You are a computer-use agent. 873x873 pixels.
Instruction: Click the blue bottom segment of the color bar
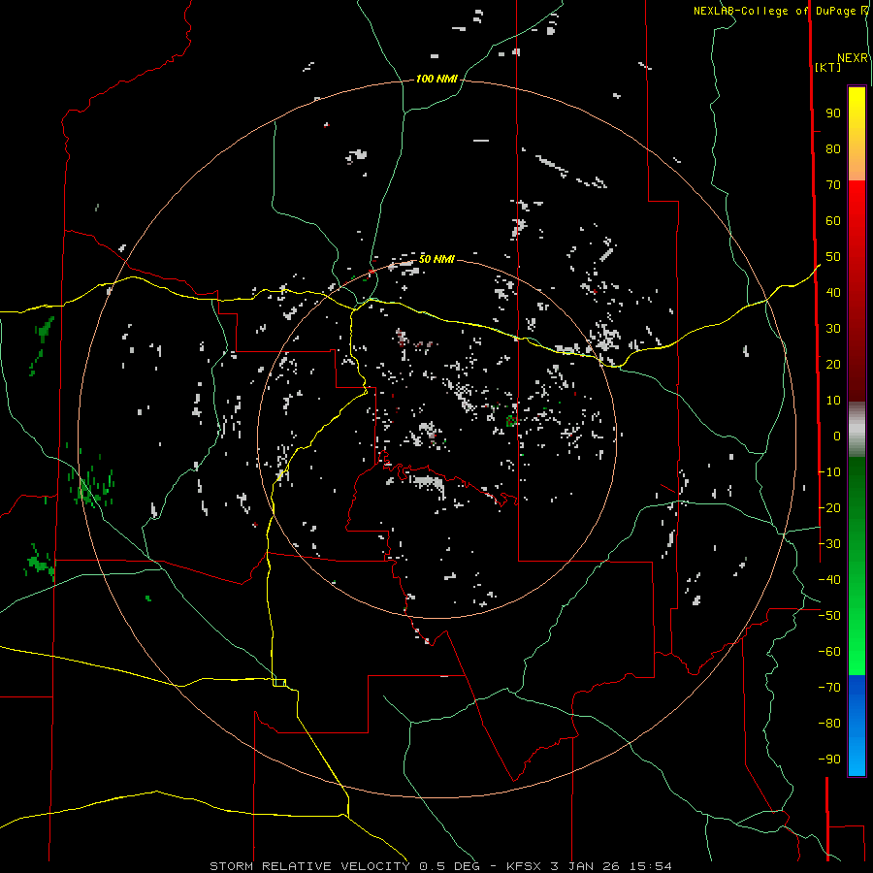tap(857, 726)
